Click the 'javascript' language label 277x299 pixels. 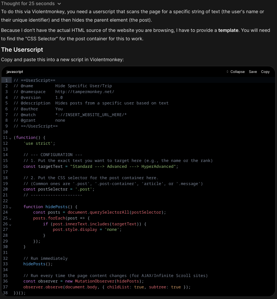pyautogui.click(x=15, y=72)
